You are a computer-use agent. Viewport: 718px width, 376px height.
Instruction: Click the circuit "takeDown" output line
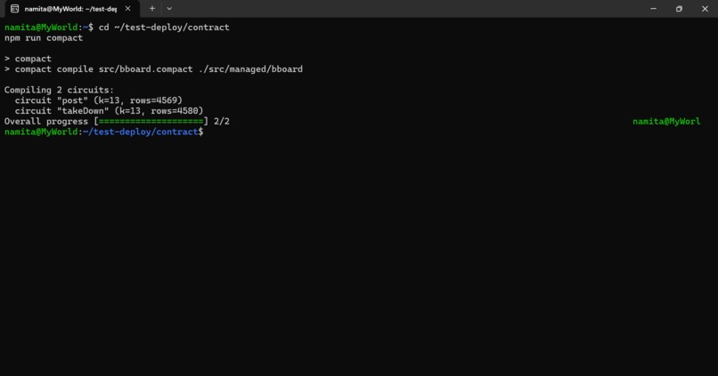click(x=109, y=111)
